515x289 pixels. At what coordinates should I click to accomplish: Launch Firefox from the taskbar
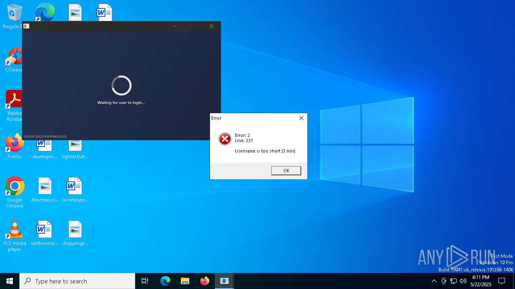coord(205,281)
